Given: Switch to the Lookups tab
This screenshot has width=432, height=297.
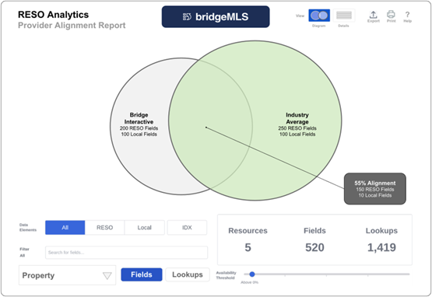Looking at the screenshot, I should click(x=188, y=274).
